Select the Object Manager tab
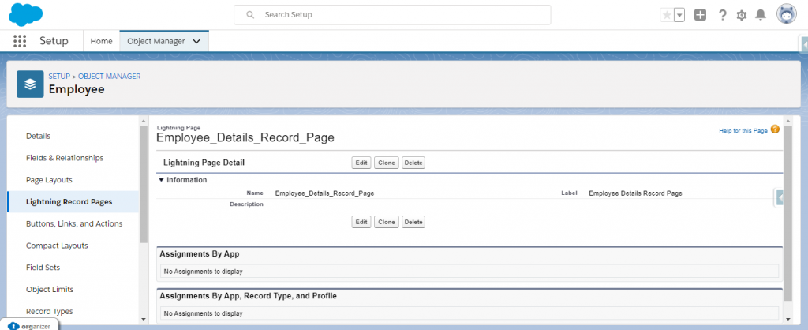 coord(155,41)
